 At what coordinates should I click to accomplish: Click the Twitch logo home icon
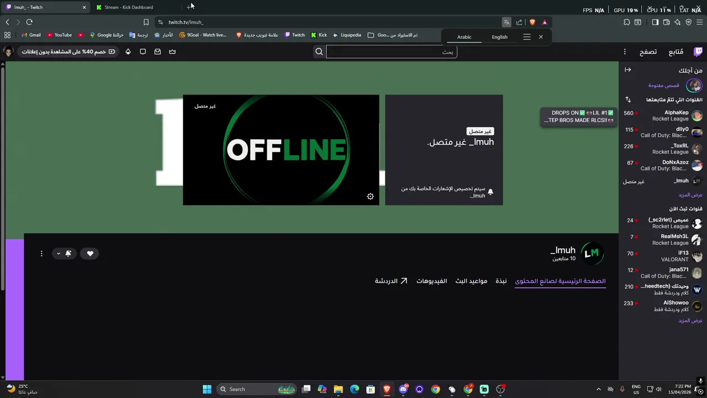(698, 51)
